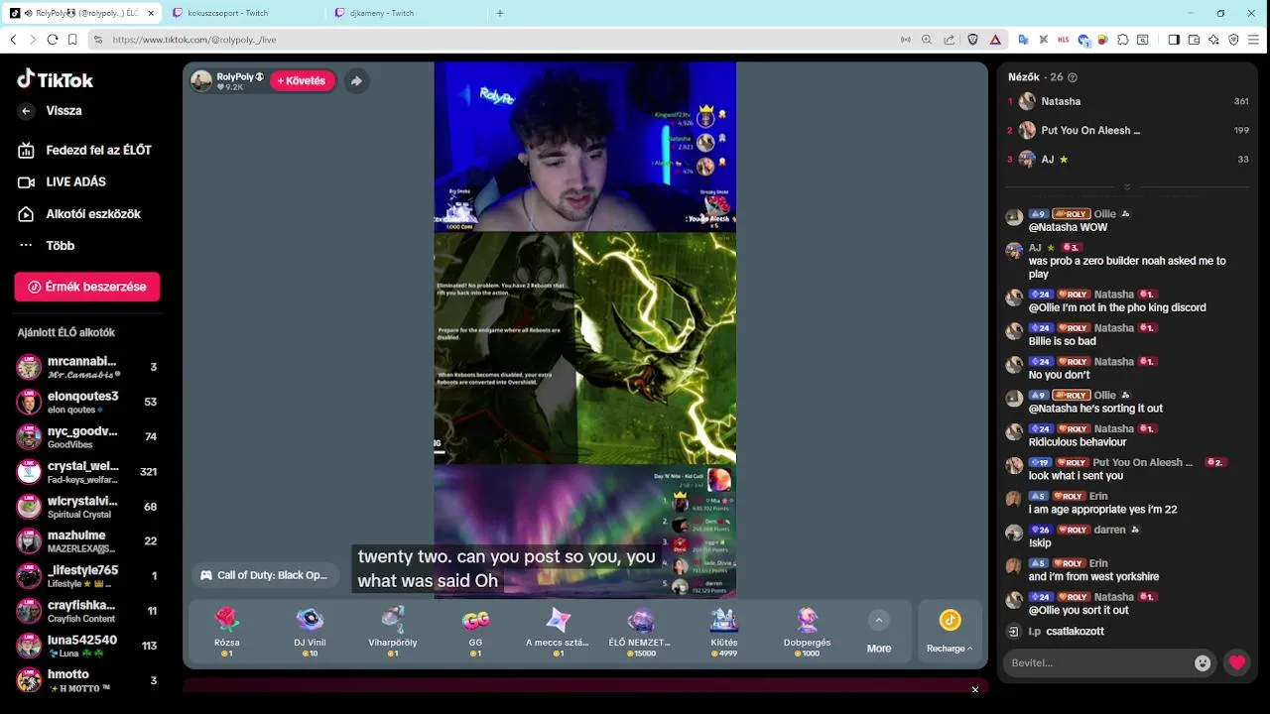This screenshot has height=714, width=1270.
Task: Click the Brave Rewards triangle icon
Action: 995,40
